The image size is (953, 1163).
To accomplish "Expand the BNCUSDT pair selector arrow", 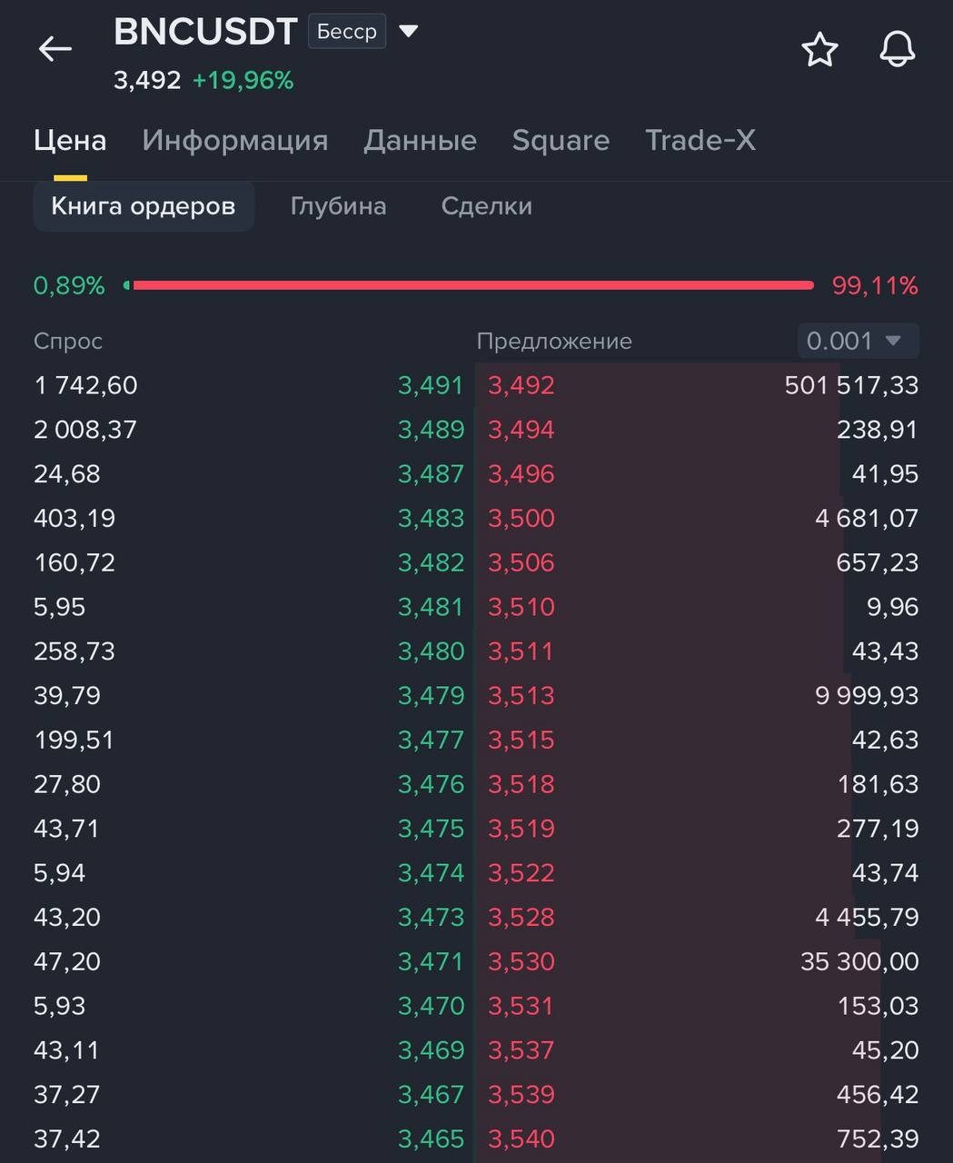I will 409,32.
